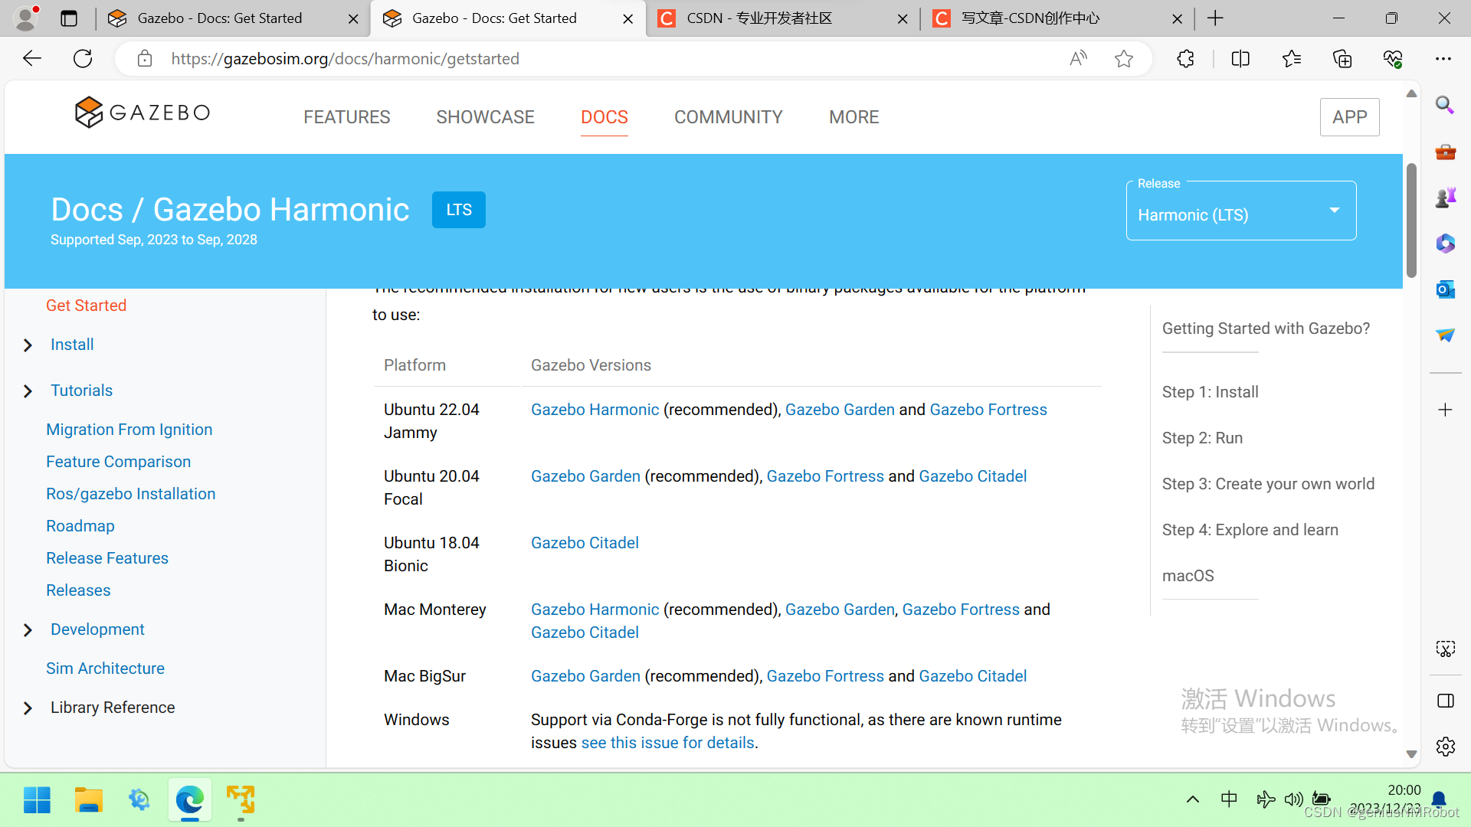Add page to favorites star icon
Screen dimensions: 1471x827
coord(1123,59)
